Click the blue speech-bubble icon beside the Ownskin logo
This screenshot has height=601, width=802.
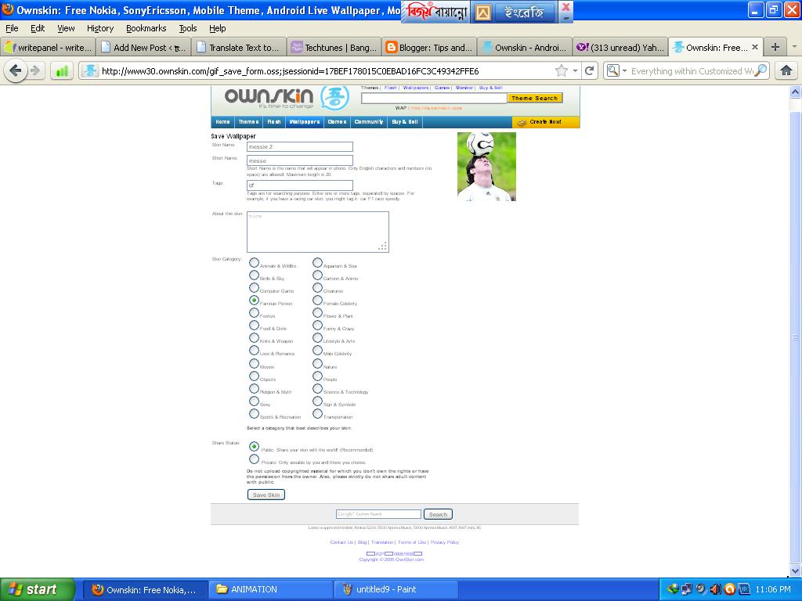(x=335, y=97)
